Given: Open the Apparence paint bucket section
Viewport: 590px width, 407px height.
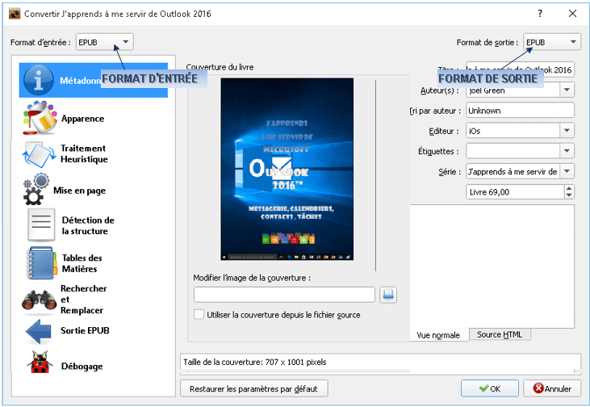Looking at the screenshot, I should point(40,118).
